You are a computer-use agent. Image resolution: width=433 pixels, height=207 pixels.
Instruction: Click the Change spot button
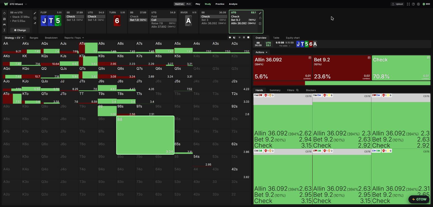[20, 30]
